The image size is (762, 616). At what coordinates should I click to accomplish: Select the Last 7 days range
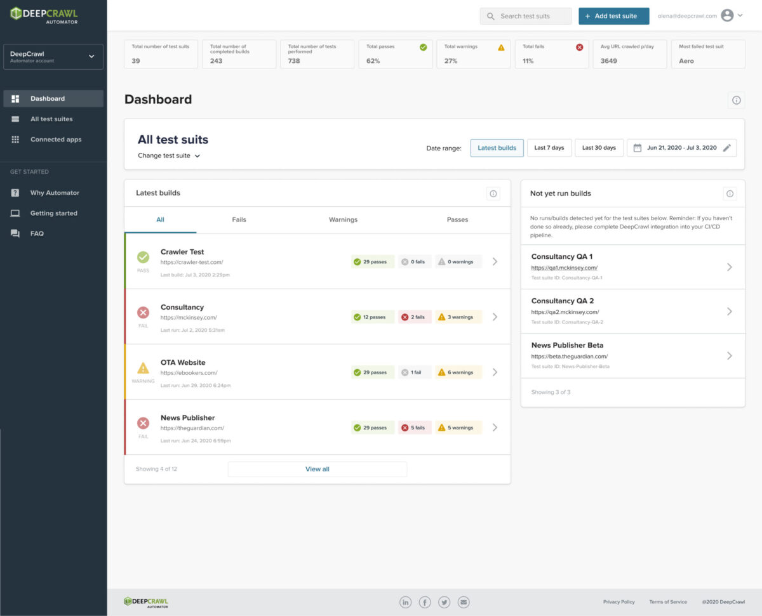pos(549,148)
